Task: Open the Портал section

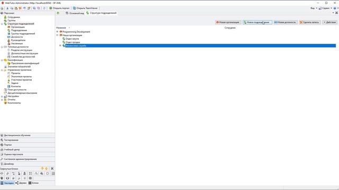Action: [28, 145]
